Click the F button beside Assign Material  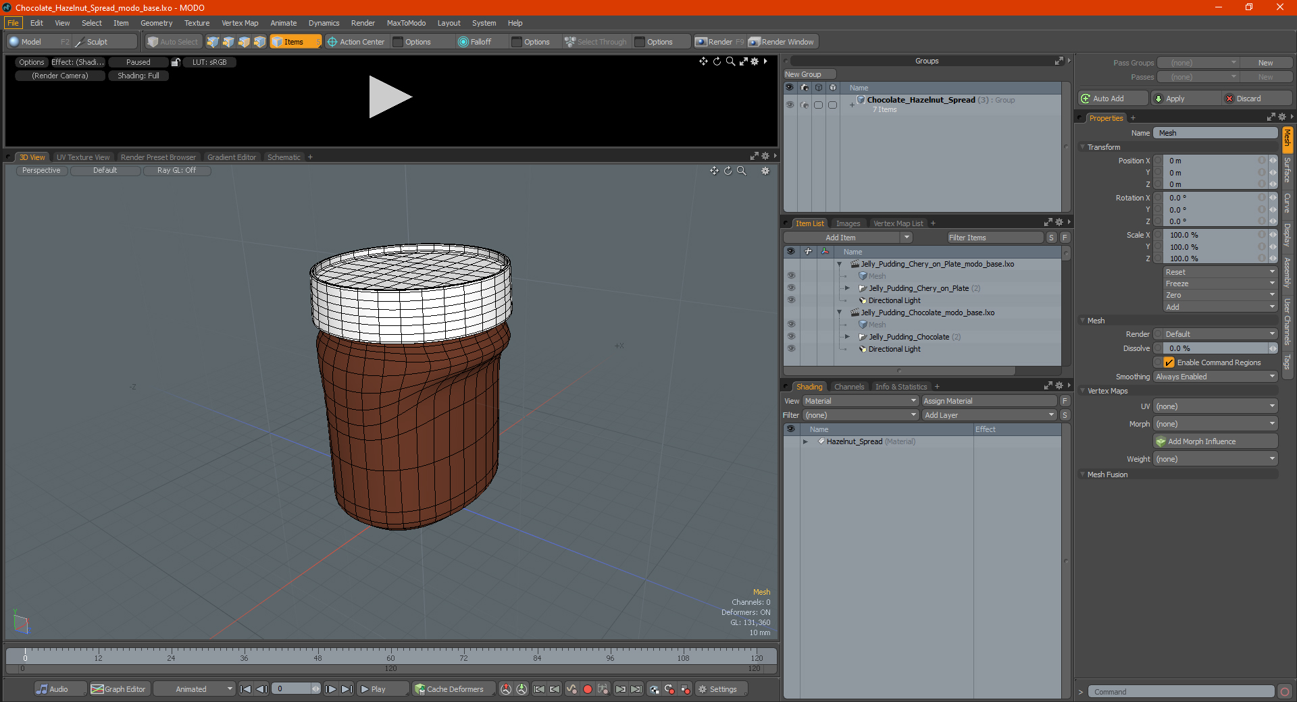click(1065, 401)
